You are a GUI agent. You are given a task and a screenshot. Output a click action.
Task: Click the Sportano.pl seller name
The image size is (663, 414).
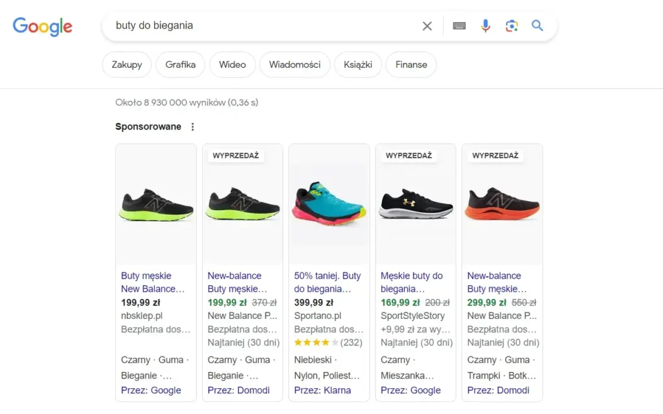317,316
